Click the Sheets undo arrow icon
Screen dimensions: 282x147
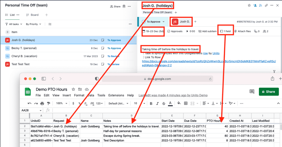pos(30,103)
